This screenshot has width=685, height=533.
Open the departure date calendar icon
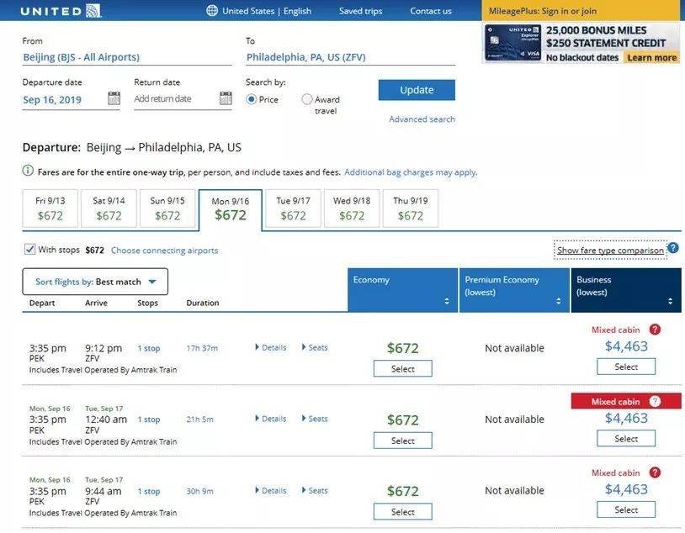[114, 99]
